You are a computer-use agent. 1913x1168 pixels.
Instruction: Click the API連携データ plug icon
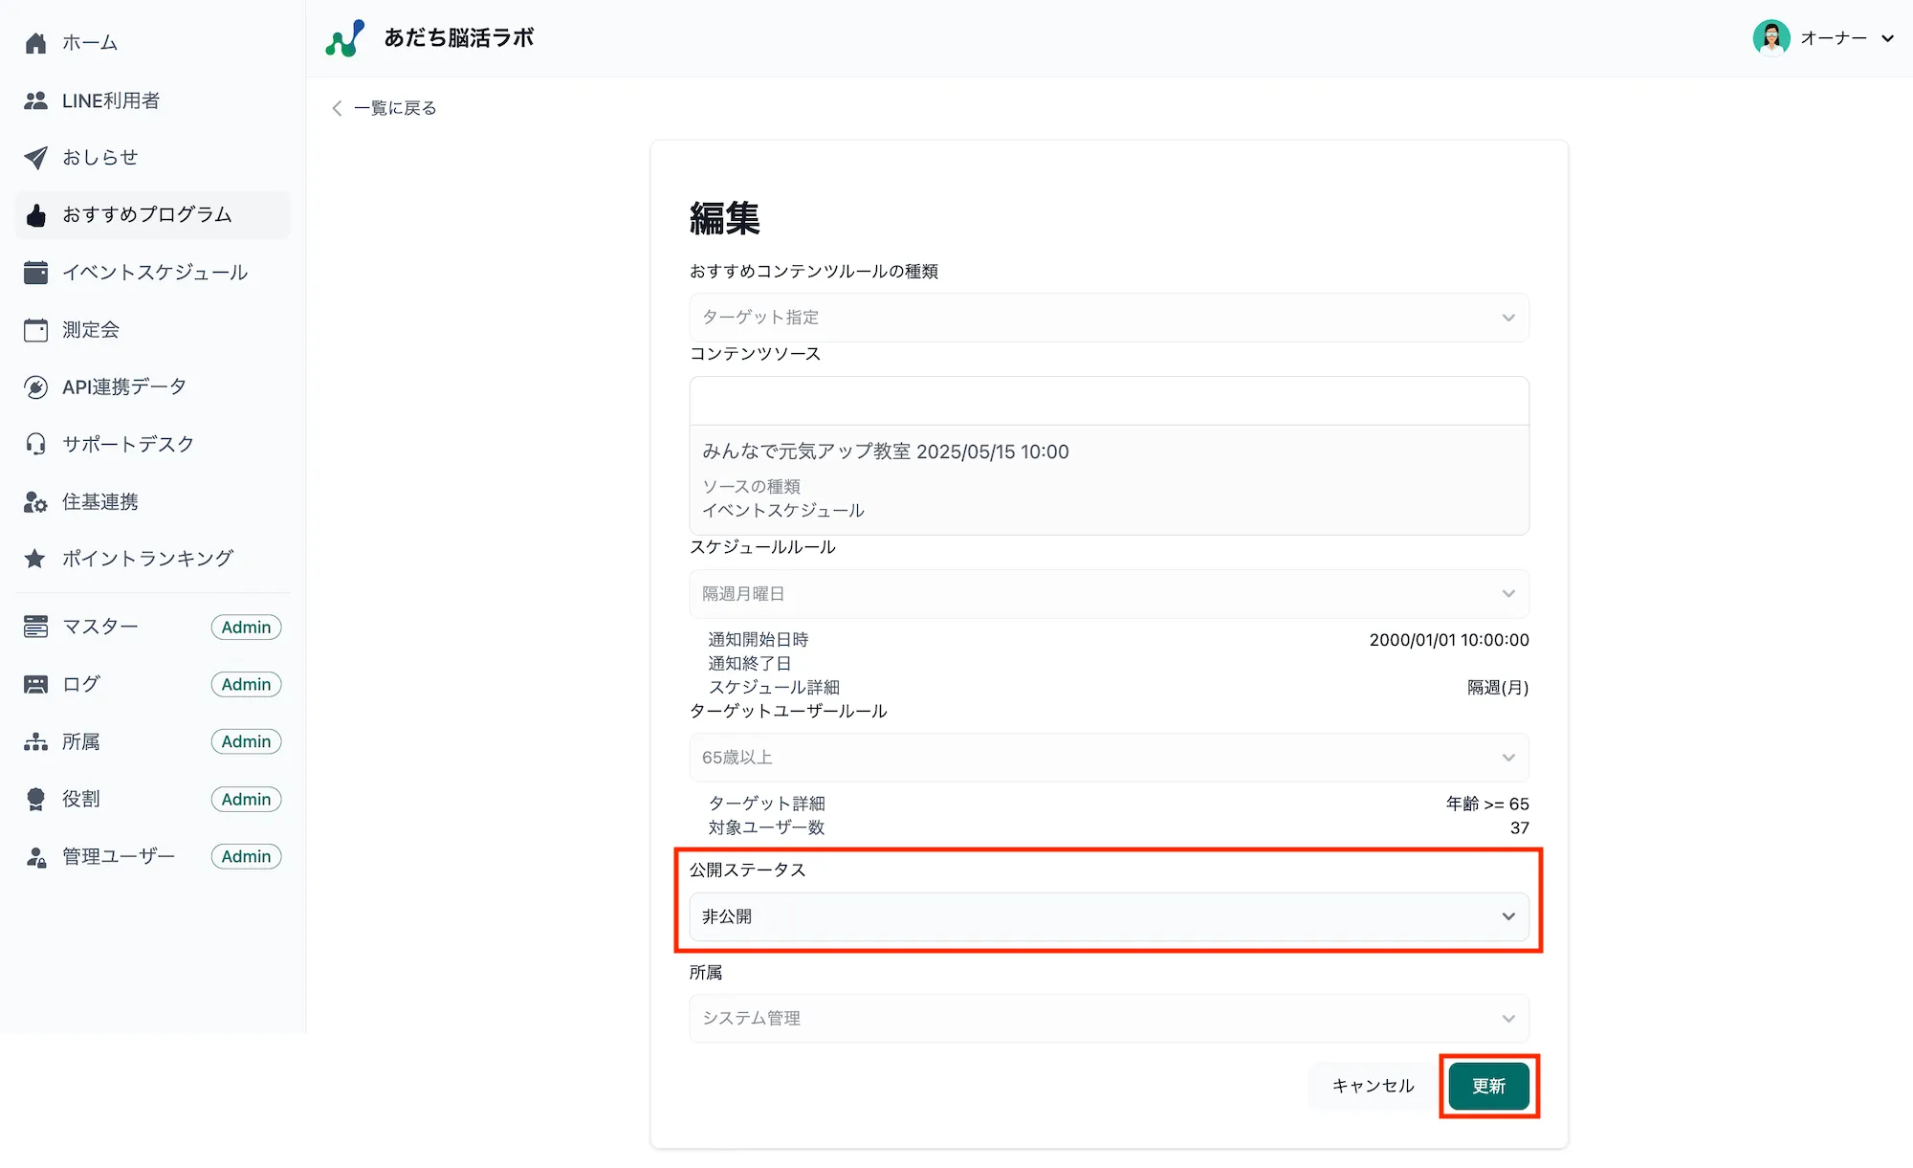[x=35, y=387]
